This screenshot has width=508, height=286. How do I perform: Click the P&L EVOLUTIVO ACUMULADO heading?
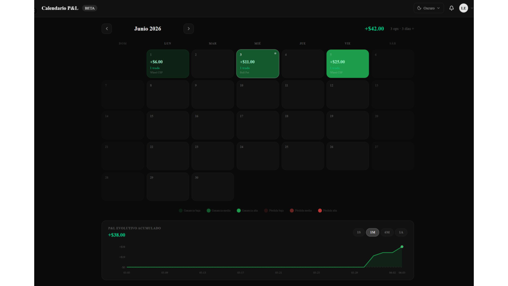point(134,228)
